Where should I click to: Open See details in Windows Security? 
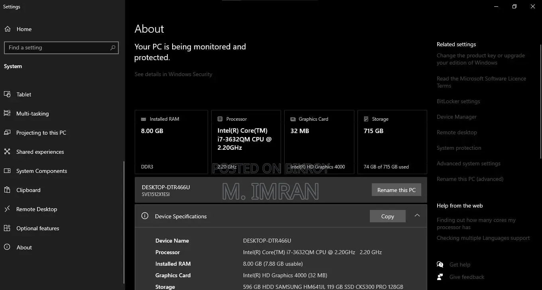coord(173,74)
